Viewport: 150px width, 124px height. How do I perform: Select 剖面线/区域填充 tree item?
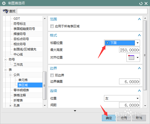click(25, 49)
